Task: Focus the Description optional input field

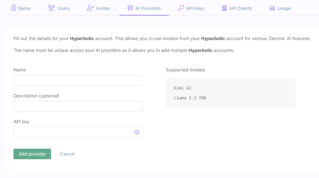Action: (78, 106)
